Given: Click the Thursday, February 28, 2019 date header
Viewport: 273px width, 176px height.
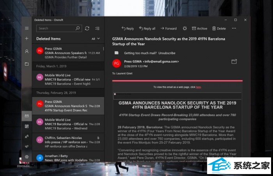Looking at the screenshot, I should (56, 92).
